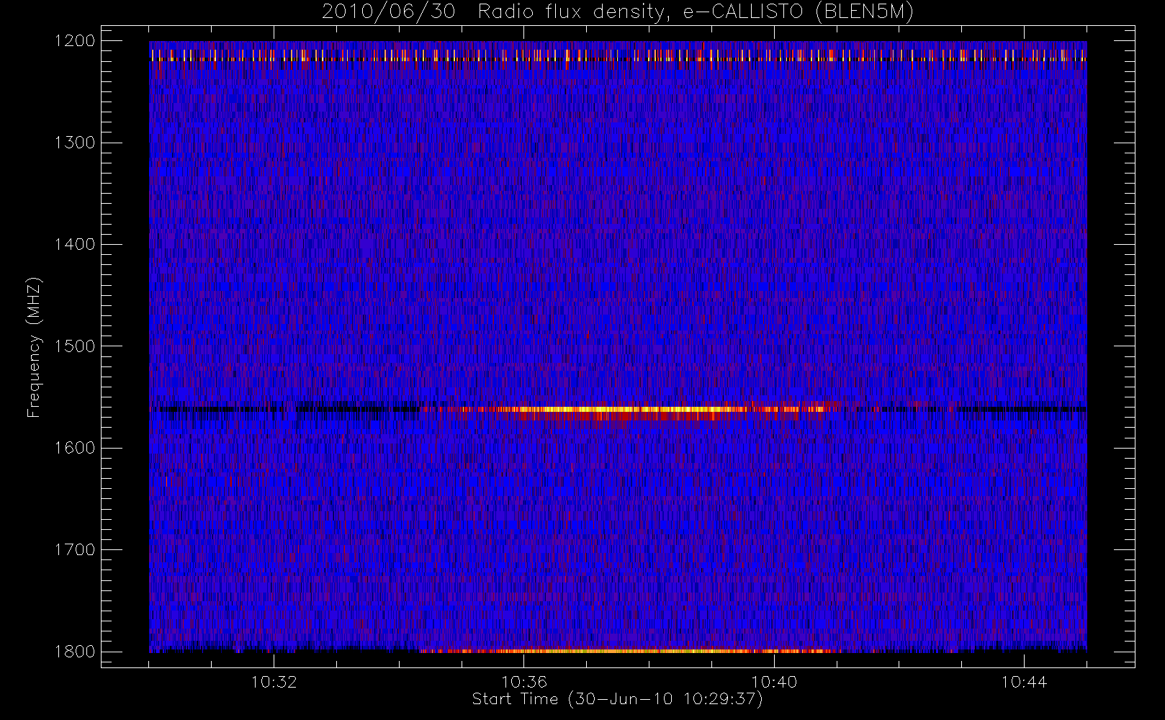Click the 1500 frequency tick label
This screenshot has height=720, width=1165.
click(75, 346)
